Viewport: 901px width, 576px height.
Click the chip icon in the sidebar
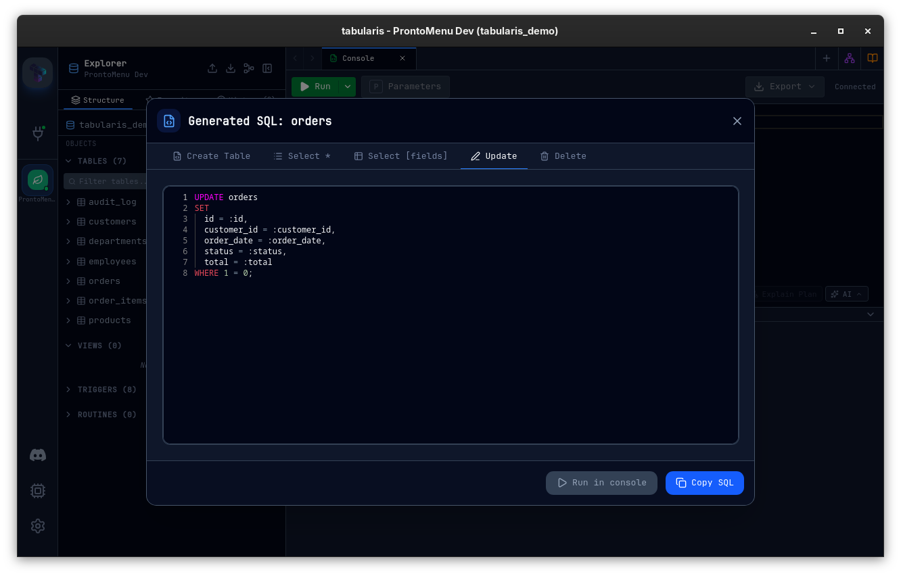click(38, 491)
